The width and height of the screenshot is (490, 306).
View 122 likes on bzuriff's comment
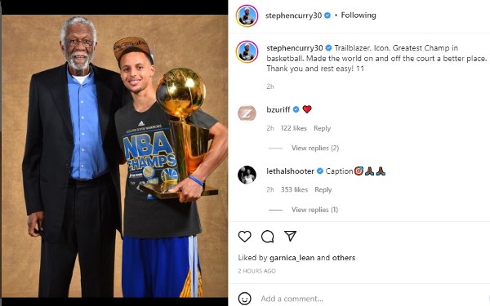click(x=293, y=128)
